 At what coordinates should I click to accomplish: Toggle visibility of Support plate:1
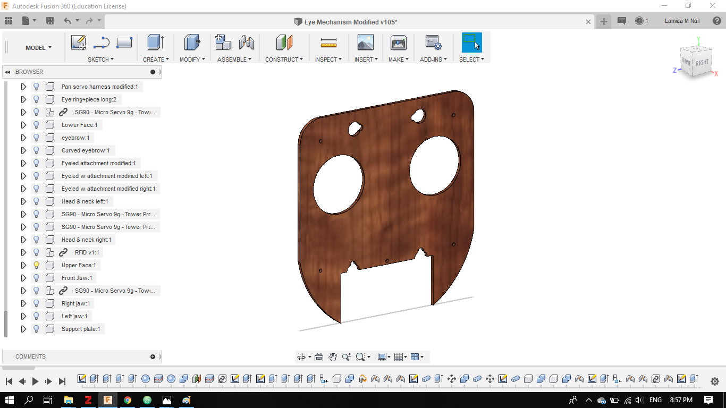(36, 329)
